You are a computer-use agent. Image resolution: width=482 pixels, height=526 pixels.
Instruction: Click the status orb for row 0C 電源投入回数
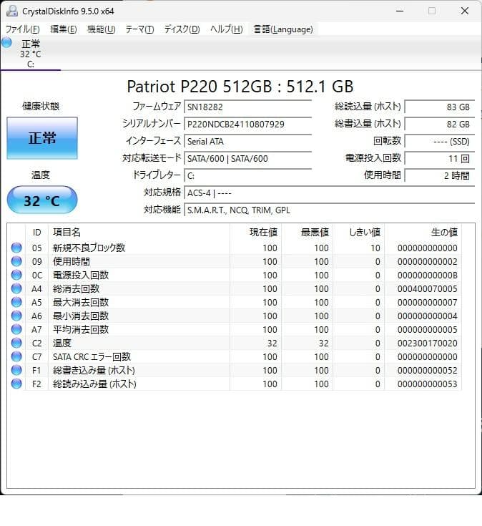16,275
